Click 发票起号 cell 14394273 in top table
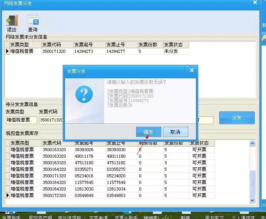 (x=90, y=51)
